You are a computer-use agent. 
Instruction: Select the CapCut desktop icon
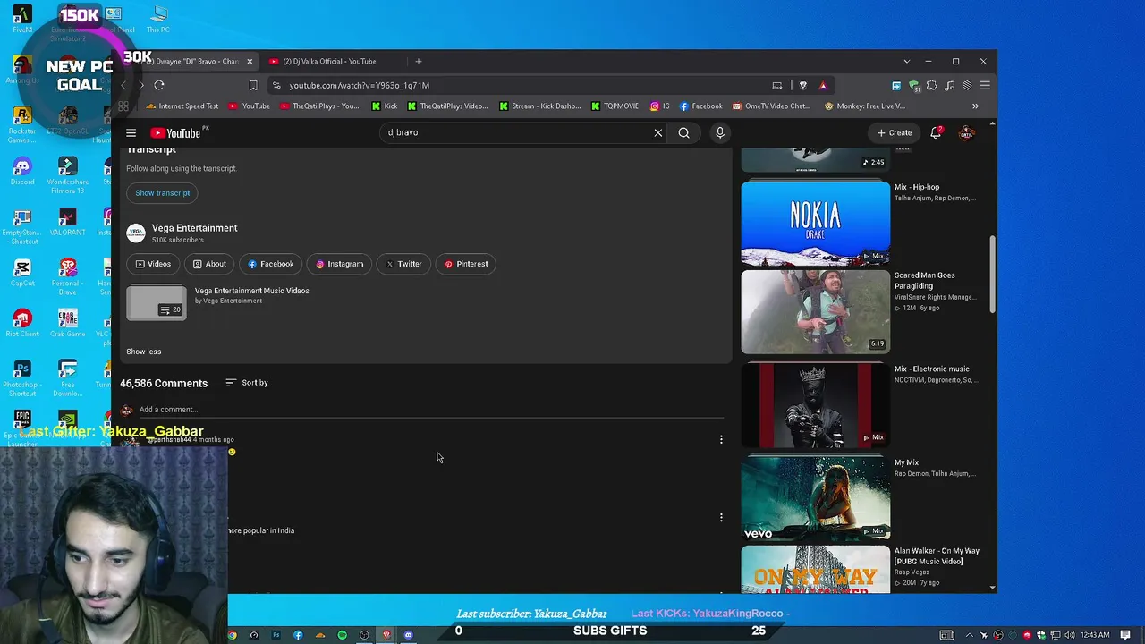point(22,273)
